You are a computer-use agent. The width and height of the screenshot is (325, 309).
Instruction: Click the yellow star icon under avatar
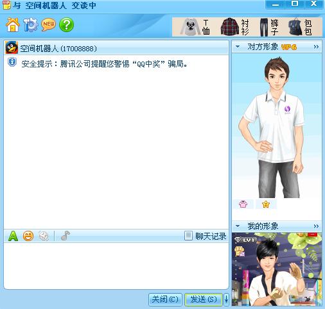(266, 205)
